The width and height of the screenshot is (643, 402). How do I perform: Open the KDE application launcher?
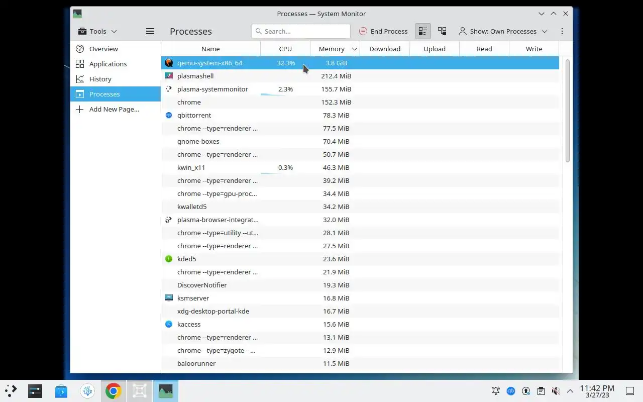(11, 390)
